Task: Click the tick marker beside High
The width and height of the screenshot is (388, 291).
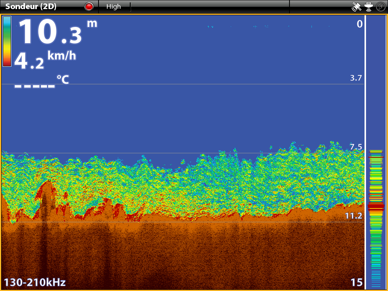Action: tap(130, 6)
